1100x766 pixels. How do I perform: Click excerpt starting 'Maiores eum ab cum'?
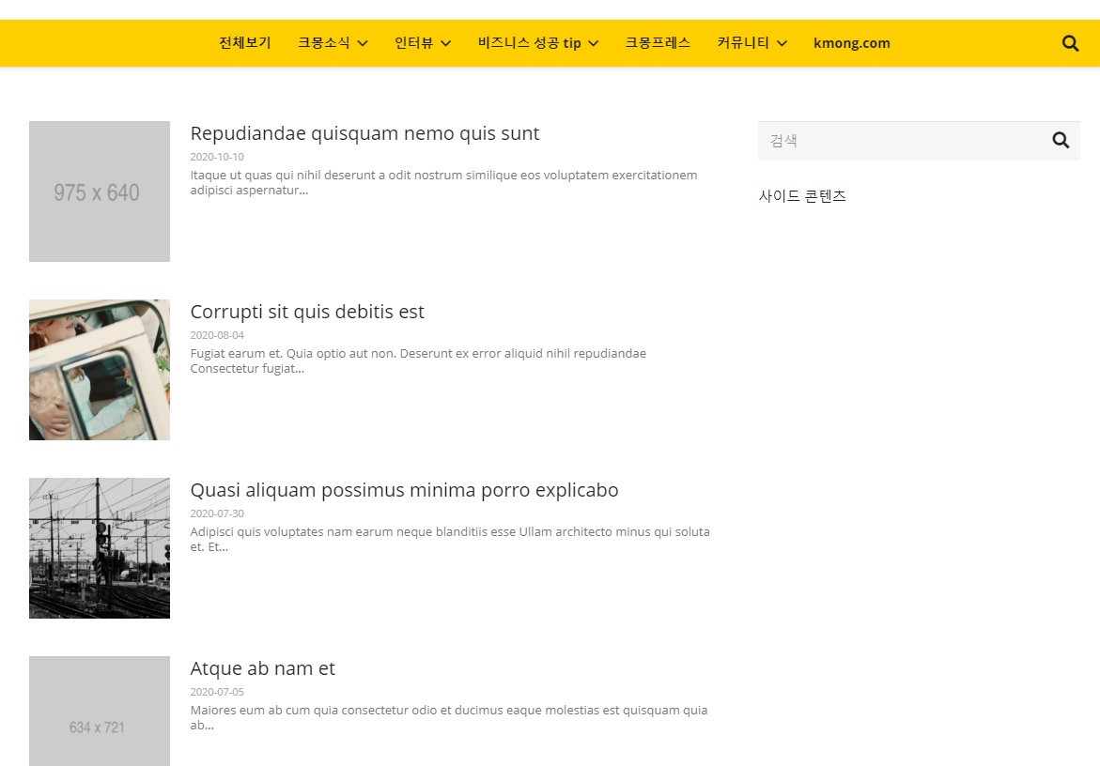click(448, 717)
